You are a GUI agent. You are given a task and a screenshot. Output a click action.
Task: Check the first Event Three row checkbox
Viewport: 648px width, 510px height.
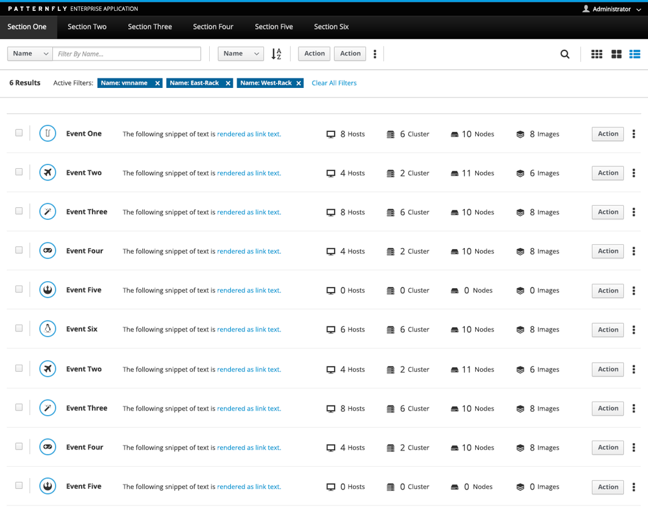point(19,210)
